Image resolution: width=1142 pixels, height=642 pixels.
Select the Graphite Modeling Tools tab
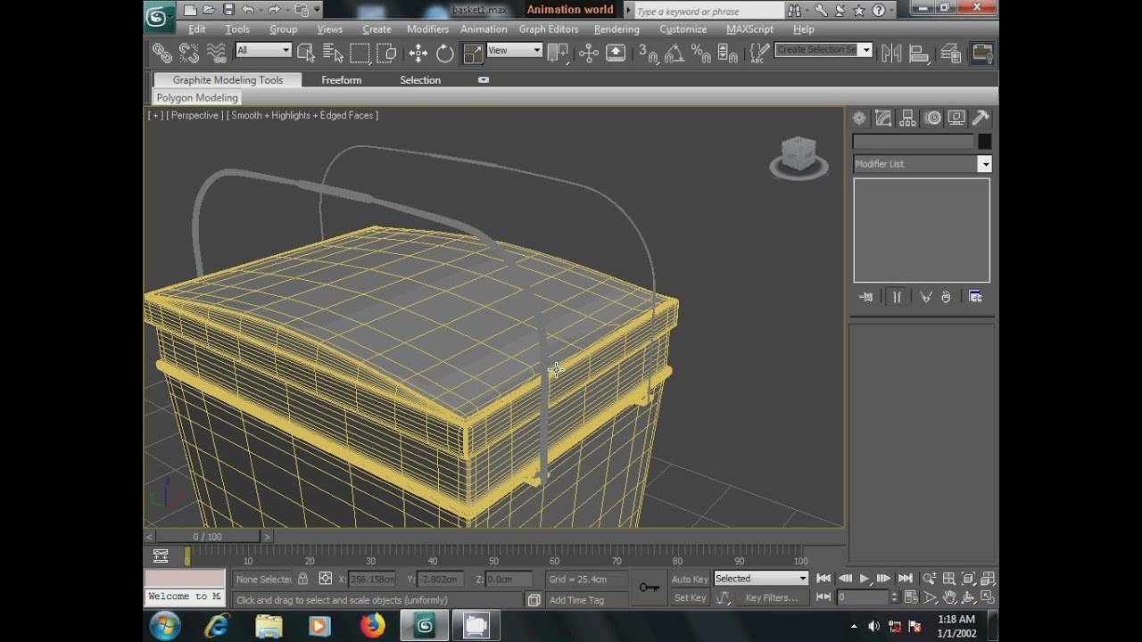tap(228, 80)
